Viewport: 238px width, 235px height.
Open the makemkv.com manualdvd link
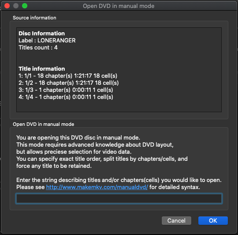(x=97, y=187)
